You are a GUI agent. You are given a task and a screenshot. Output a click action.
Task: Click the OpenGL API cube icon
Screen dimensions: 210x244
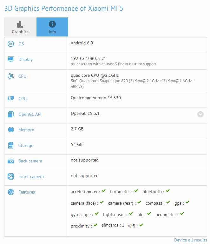[x=11, y=114]
